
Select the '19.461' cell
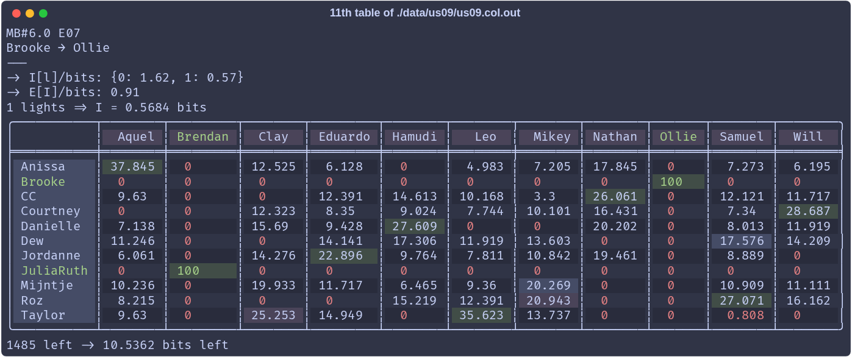coord(615,255)
